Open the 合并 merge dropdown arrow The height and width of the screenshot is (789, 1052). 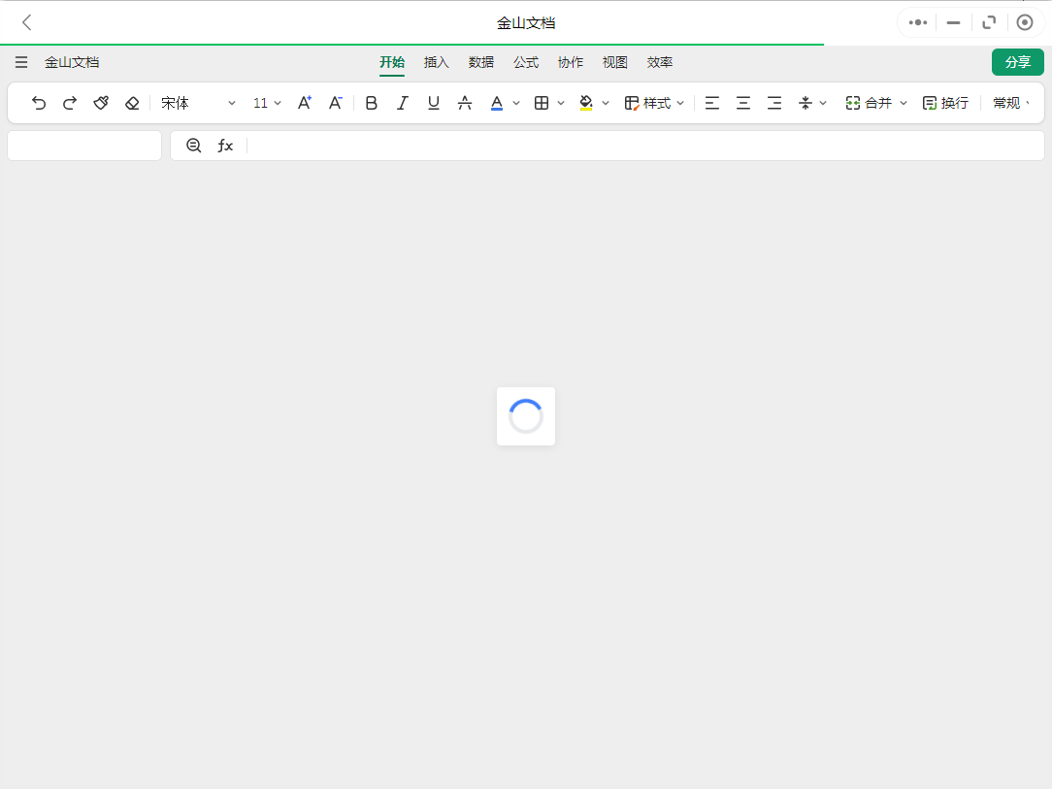pyautogui.click(x=904, y=103)
